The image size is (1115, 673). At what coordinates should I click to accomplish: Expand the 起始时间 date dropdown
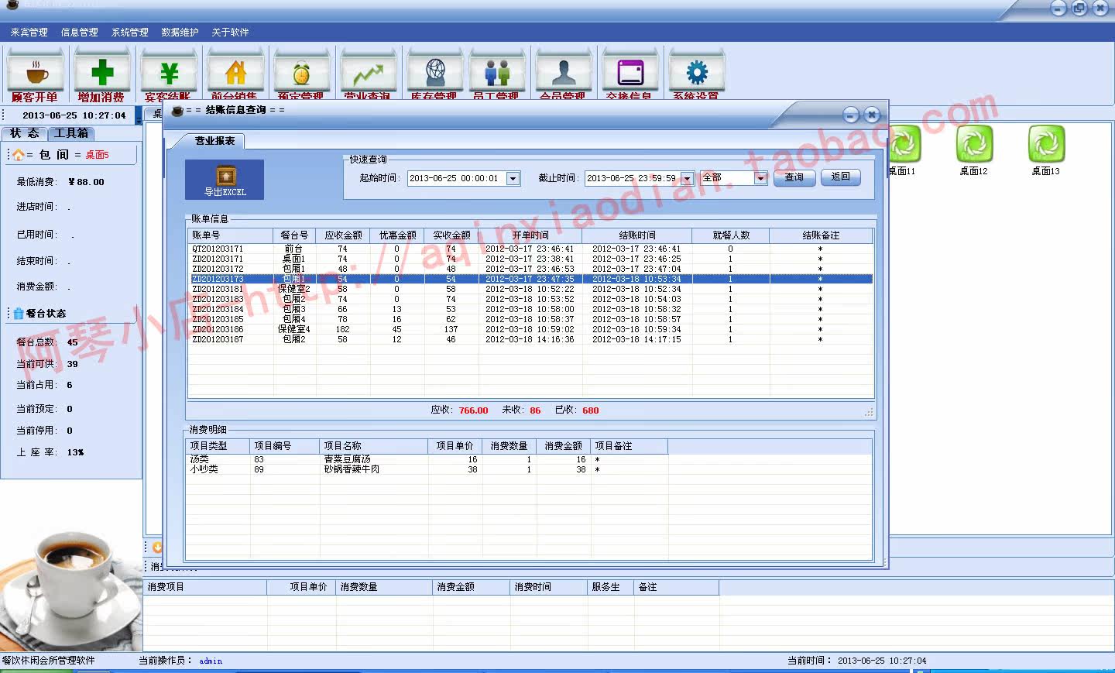pos(513,179)
